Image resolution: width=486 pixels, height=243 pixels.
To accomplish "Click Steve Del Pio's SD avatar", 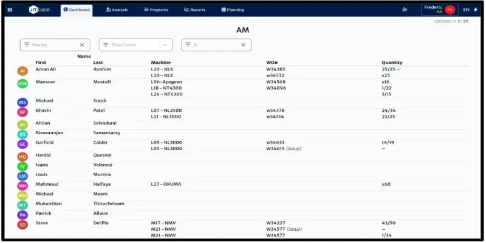I will click(x=22, y=225).
